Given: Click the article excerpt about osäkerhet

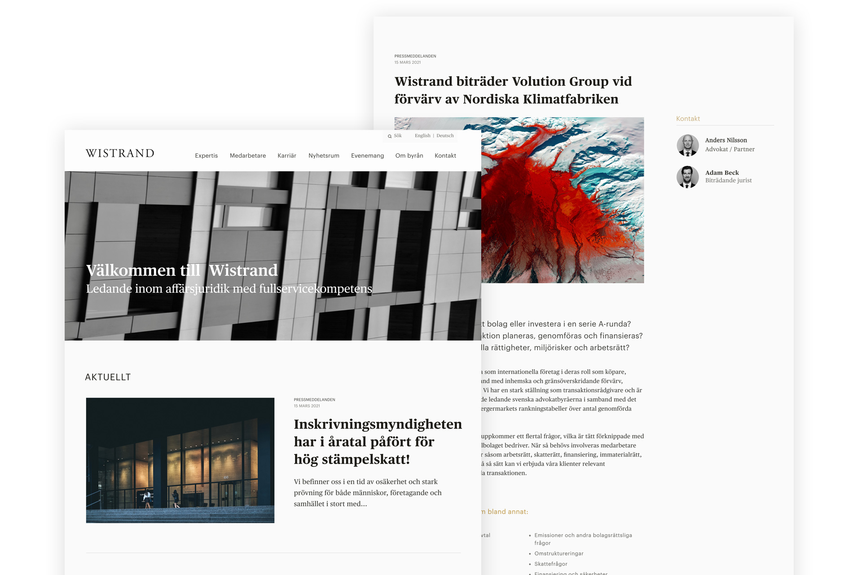Looking at the screenshot, I should [x=368, y=493].
